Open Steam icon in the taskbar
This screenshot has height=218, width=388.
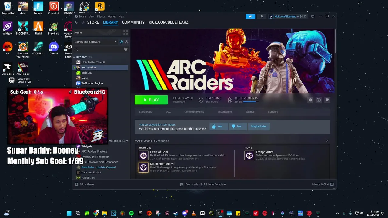pos(176,213)
